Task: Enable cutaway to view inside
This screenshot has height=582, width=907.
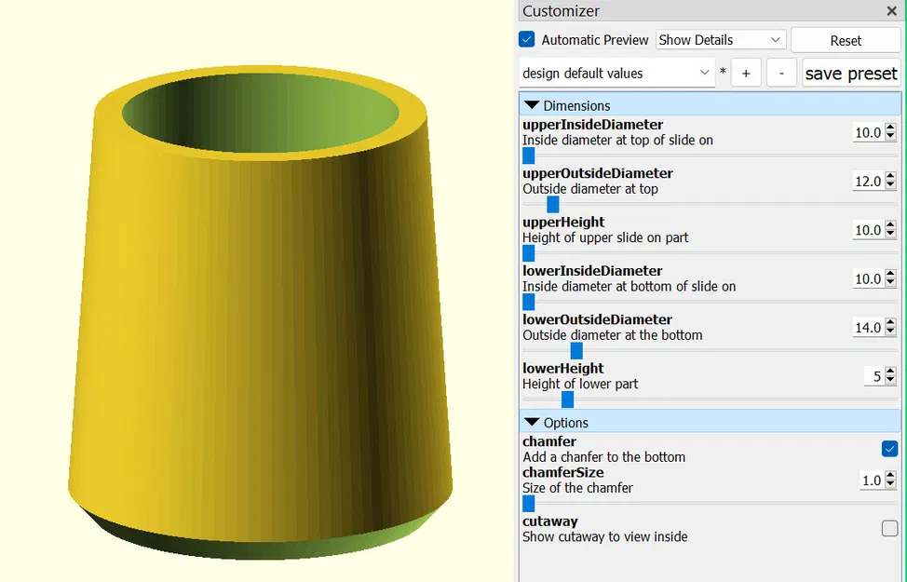Action: click(889, 528)
